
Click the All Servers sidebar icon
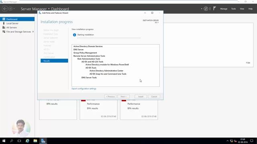4,28
